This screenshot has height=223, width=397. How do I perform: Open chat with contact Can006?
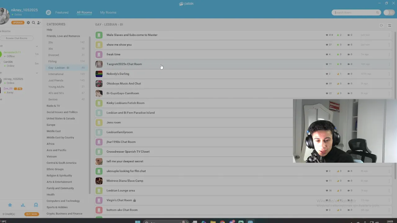click(8, 62)
